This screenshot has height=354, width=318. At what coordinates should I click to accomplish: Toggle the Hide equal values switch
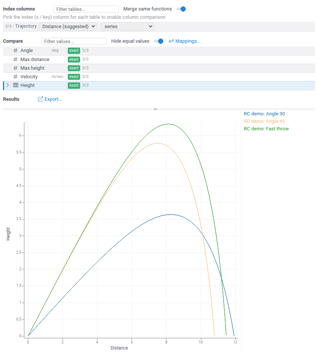coord(159,41)
